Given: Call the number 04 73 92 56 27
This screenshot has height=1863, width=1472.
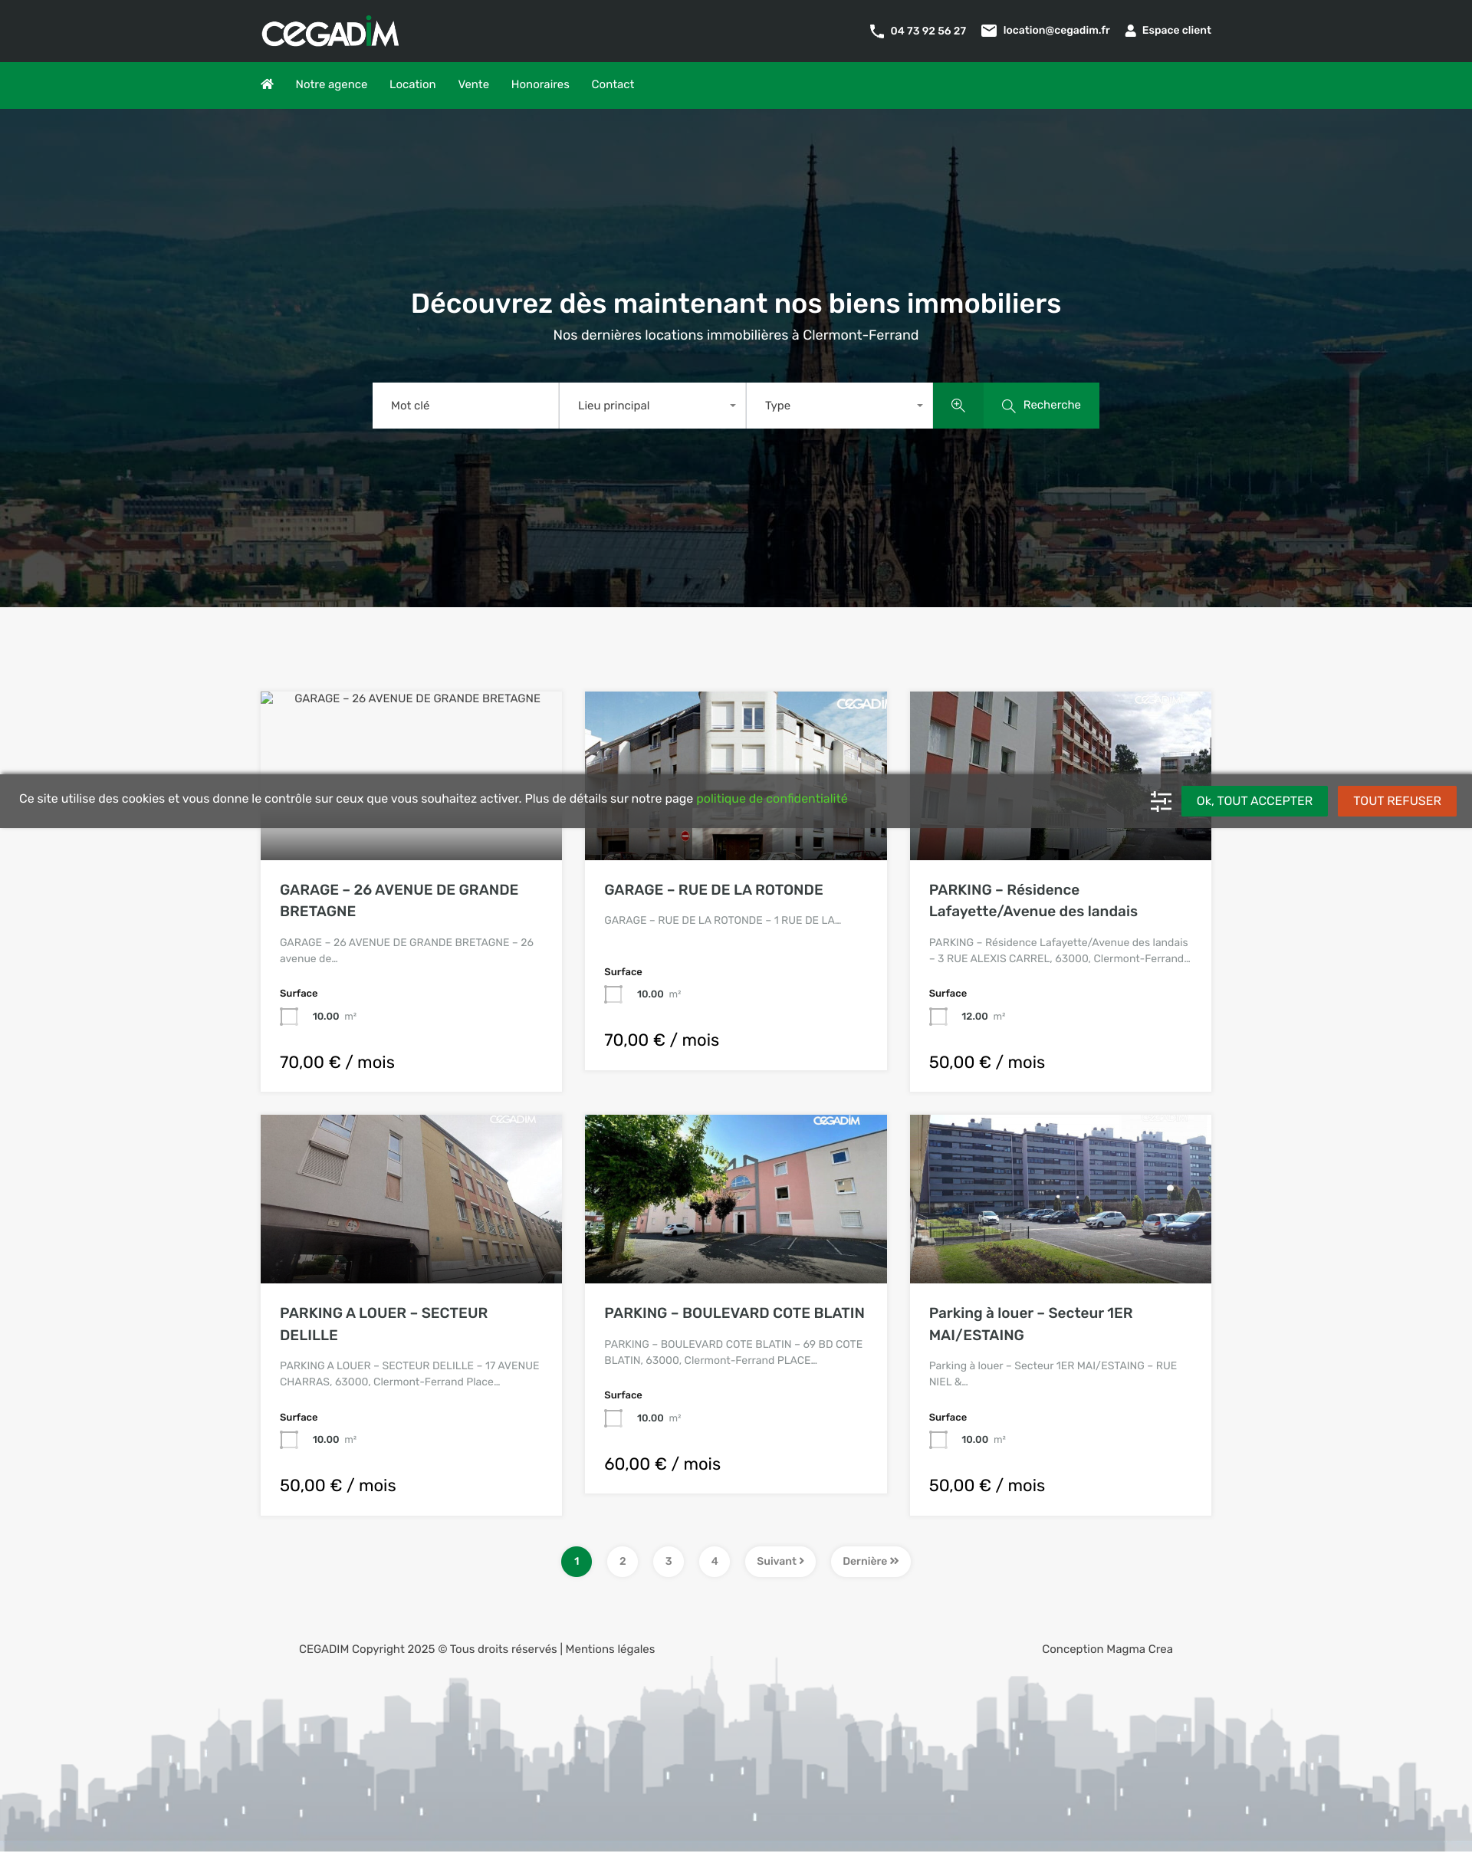Looking at the screenshot, I should click(x=928, y=31).
